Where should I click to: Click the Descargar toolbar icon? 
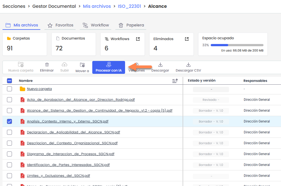pyautogui.click(x=160, y=65)
